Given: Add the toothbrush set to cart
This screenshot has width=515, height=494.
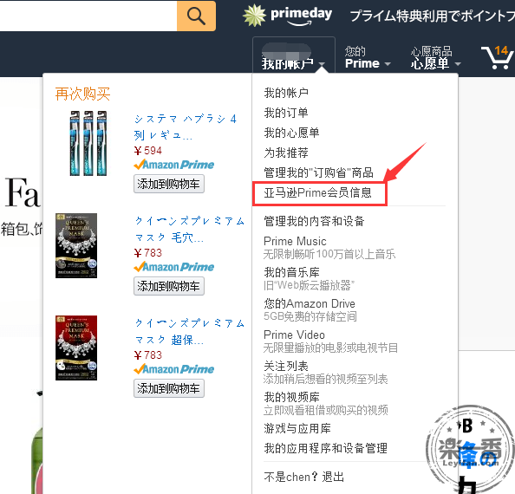Looking at the screenshot, I should [x=169, y=184].
